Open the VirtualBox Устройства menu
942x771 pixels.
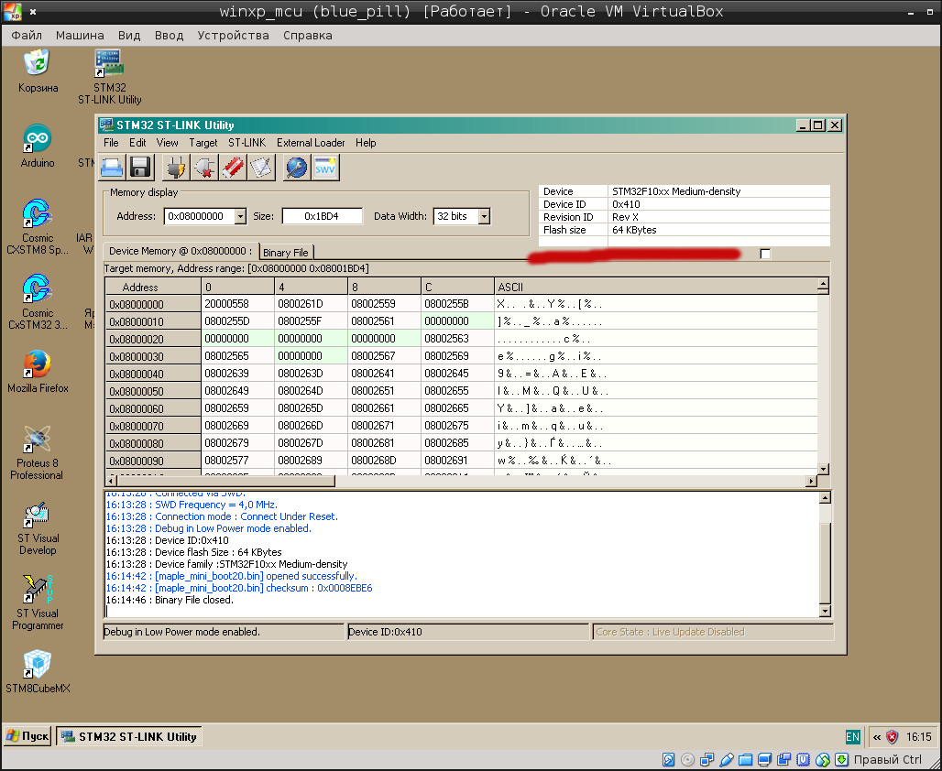tap(233, 36)
